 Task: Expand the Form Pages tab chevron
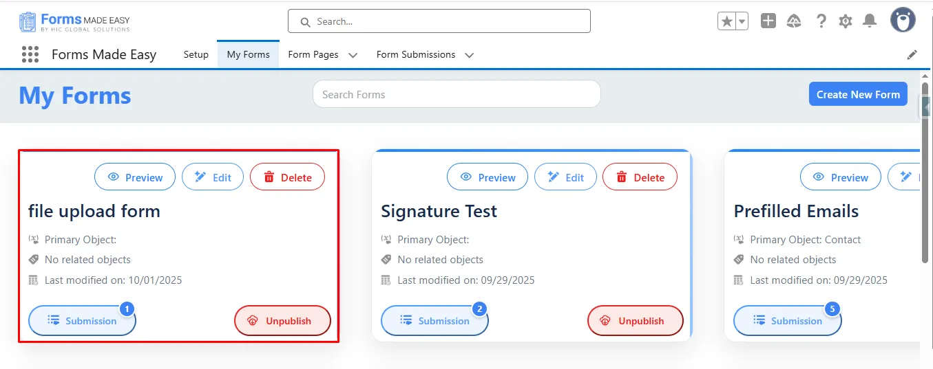coord(353,55)
